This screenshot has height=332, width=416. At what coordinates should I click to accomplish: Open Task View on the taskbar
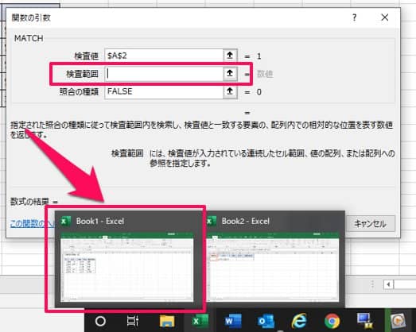point(133,321)
